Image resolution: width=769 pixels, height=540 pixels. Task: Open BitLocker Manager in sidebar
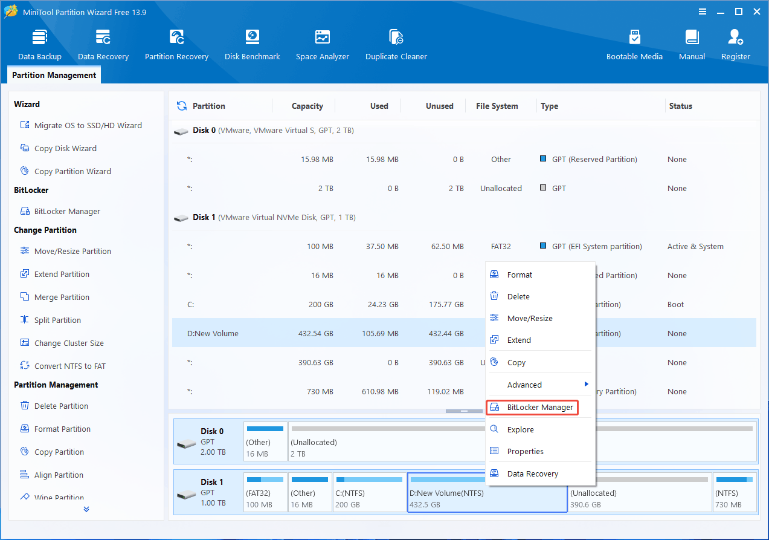60,211
